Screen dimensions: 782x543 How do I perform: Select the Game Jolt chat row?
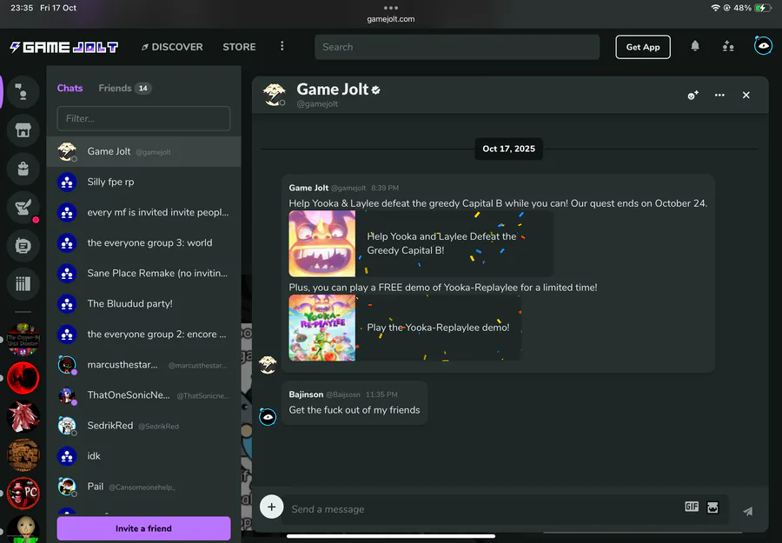(143, 151)
